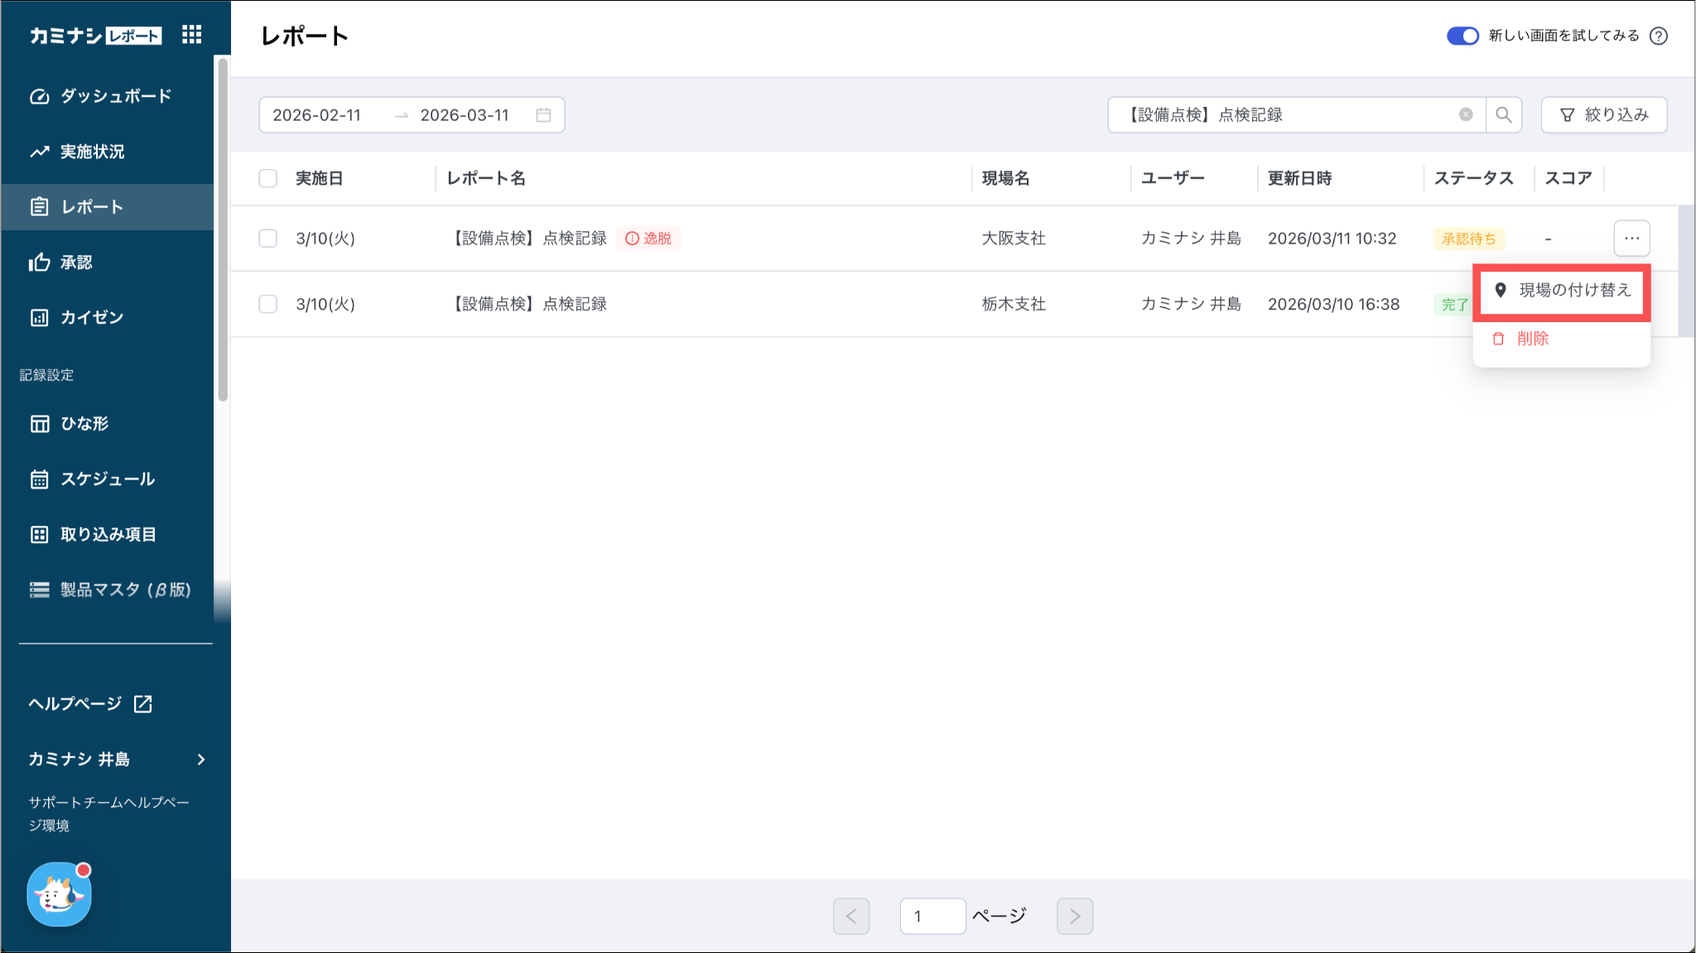Viewport: 1696px width, 953px height.
Task: Click the search magnifier icon
Action: 1504,115
